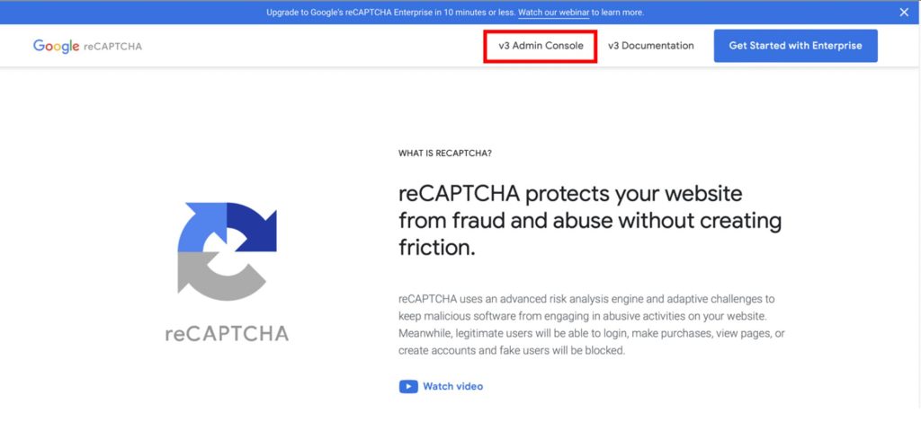Viewport: 921px width, 439px height.
Task: Open the v3 Admin Console
Action: tap(541, 46)
